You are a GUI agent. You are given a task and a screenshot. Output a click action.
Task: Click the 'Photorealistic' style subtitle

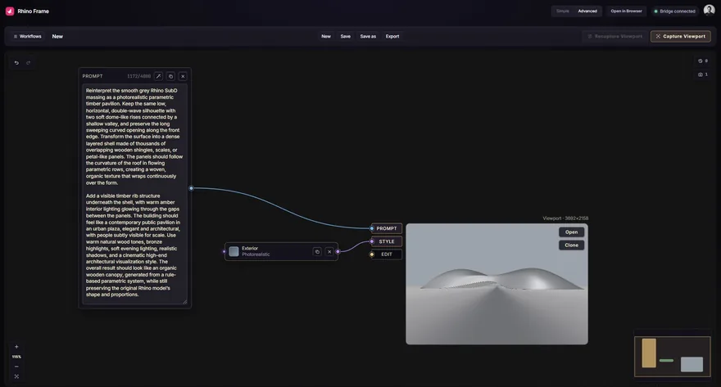(256, 254)
